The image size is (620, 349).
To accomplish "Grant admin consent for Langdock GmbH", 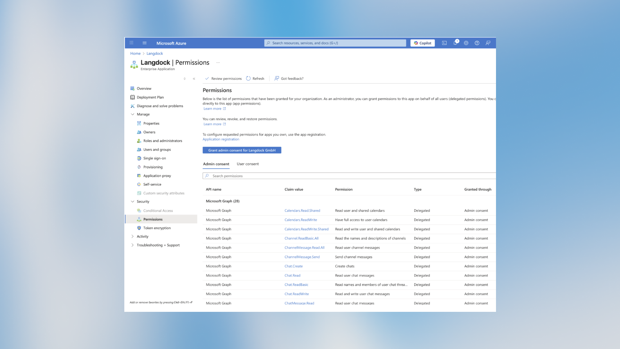I will (242, 150).
